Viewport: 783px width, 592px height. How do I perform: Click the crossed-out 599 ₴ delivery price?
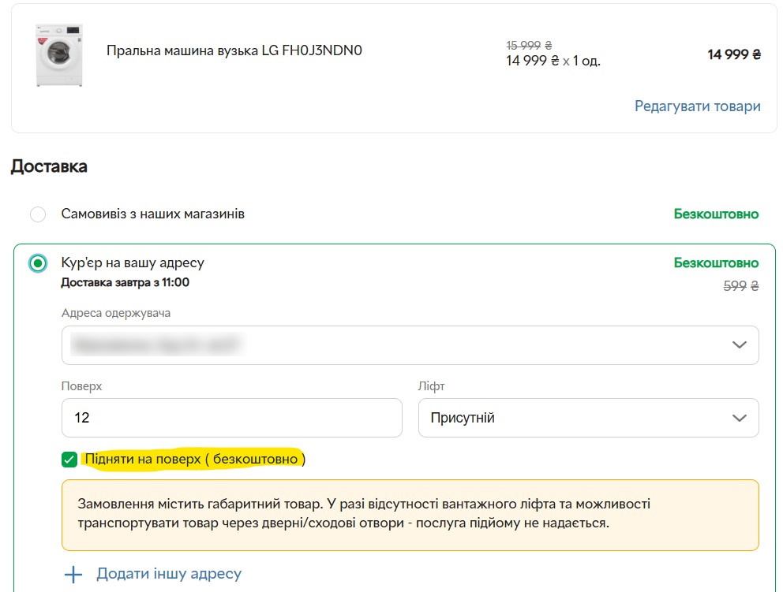tap(740, 286)
